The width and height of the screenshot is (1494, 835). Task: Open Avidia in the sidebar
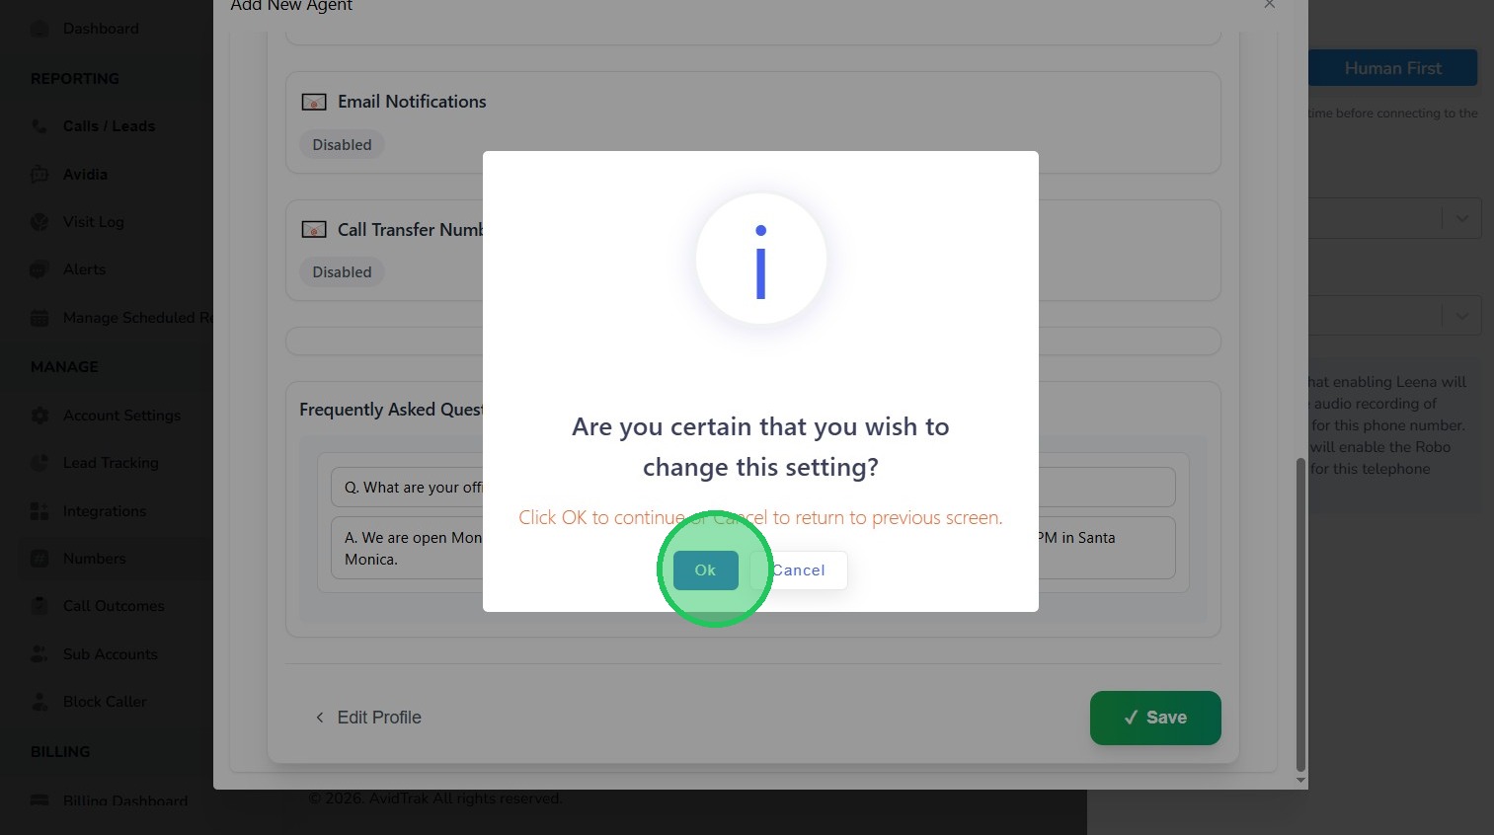[85, 175]
